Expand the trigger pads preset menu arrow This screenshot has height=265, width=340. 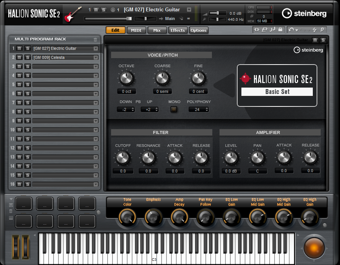click(11, 199)
